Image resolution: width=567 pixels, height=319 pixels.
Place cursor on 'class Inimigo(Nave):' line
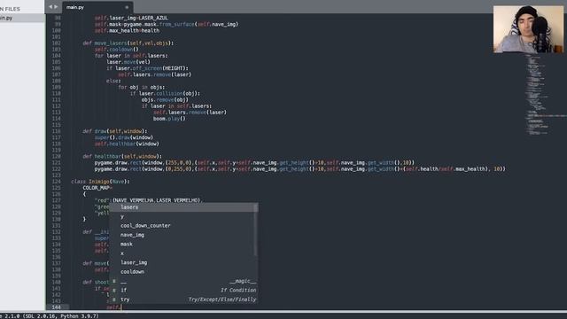pyautogui.click(x=100, y=182)
